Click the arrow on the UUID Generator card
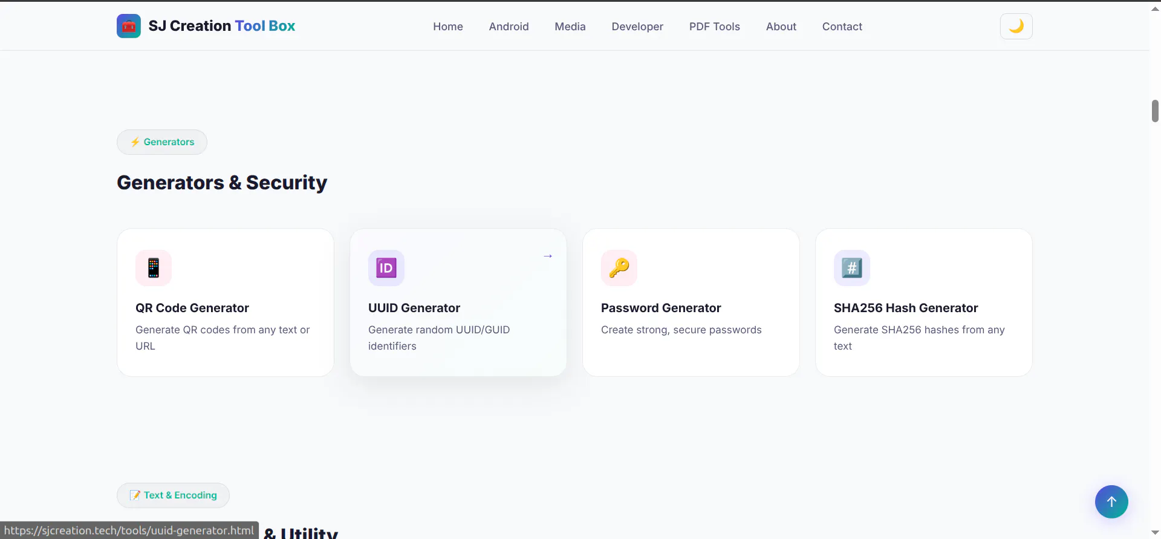The image size is (1161, 539). pyautogui.click(x=548, y=256)
